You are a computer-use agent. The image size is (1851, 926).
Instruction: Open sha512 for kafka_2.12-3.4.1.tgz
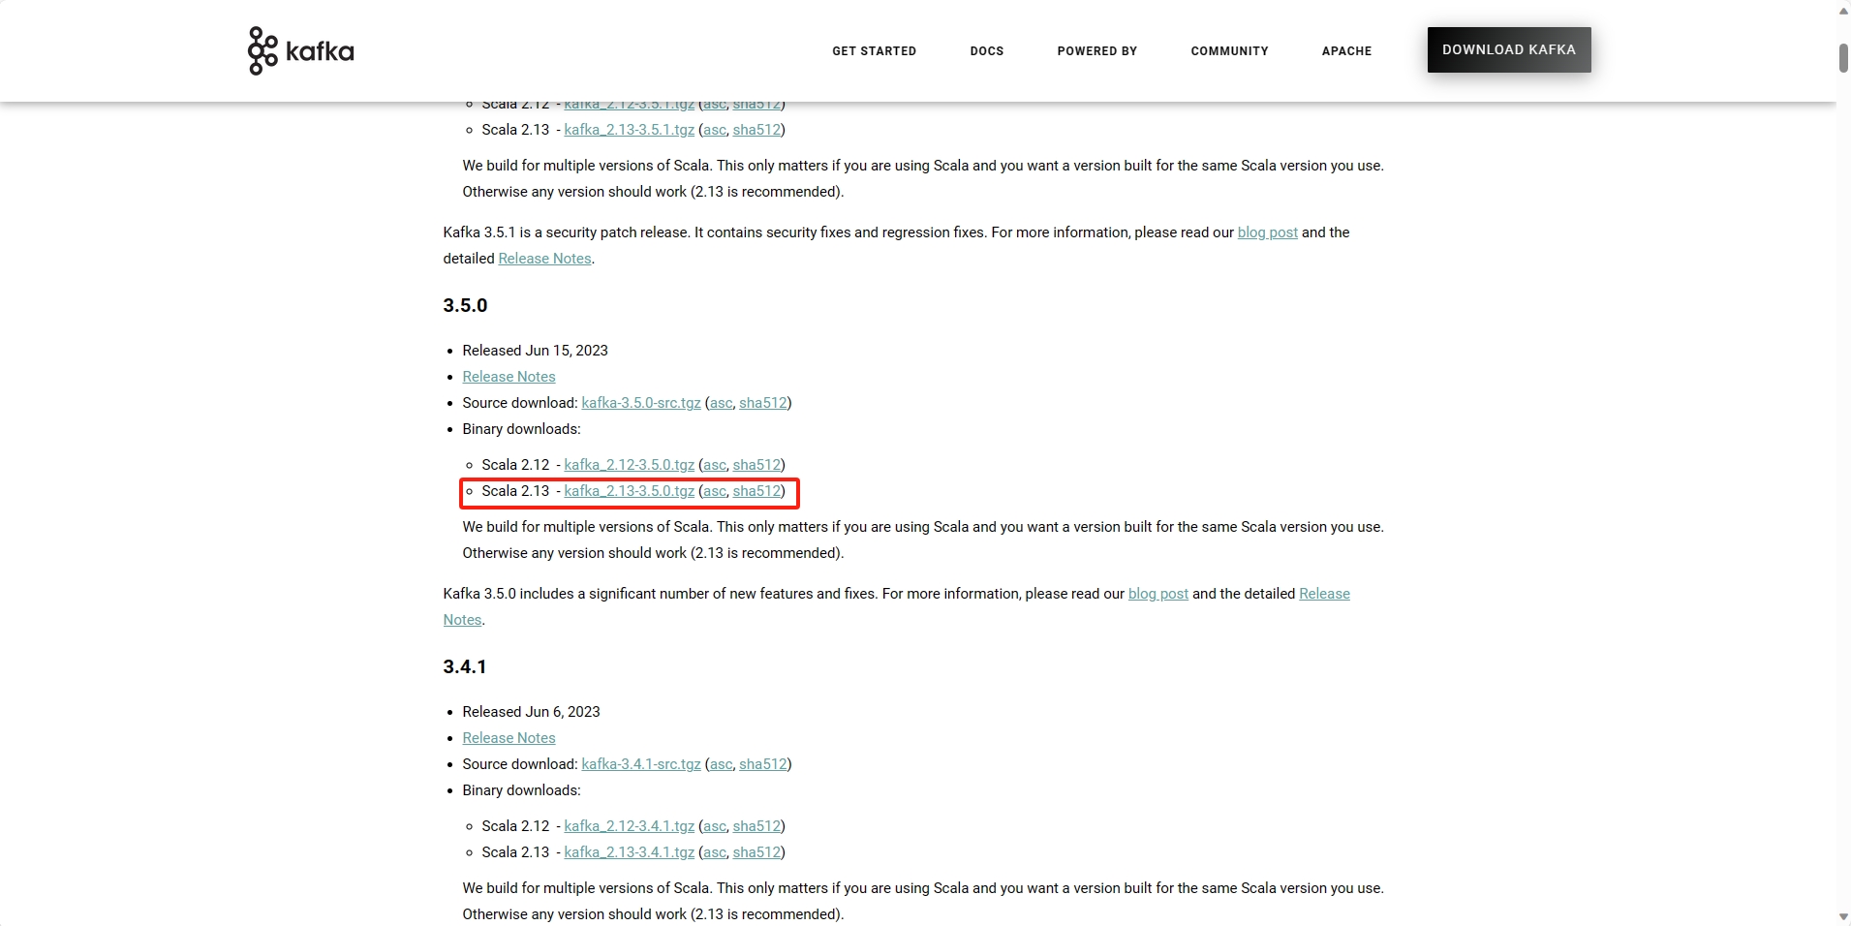pyautogui.click(x=756, y=826)
